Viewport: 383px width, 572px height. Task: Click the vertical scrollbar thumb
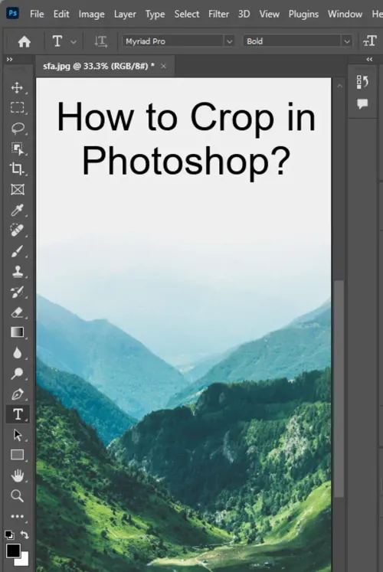(x=339, y=388)
